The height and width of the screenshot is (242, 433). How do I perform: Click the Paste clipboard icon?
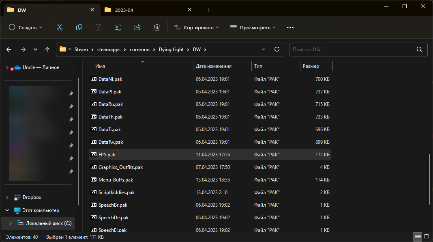98,27
